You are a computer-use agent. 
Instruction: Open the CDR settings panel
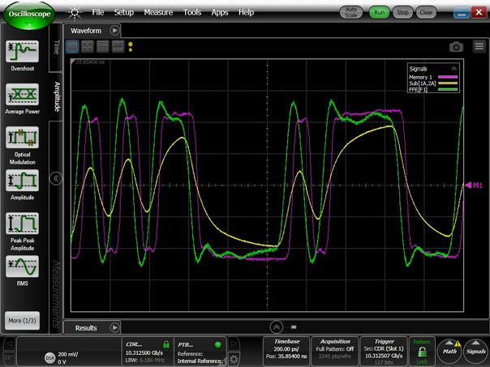coord(147,351)
